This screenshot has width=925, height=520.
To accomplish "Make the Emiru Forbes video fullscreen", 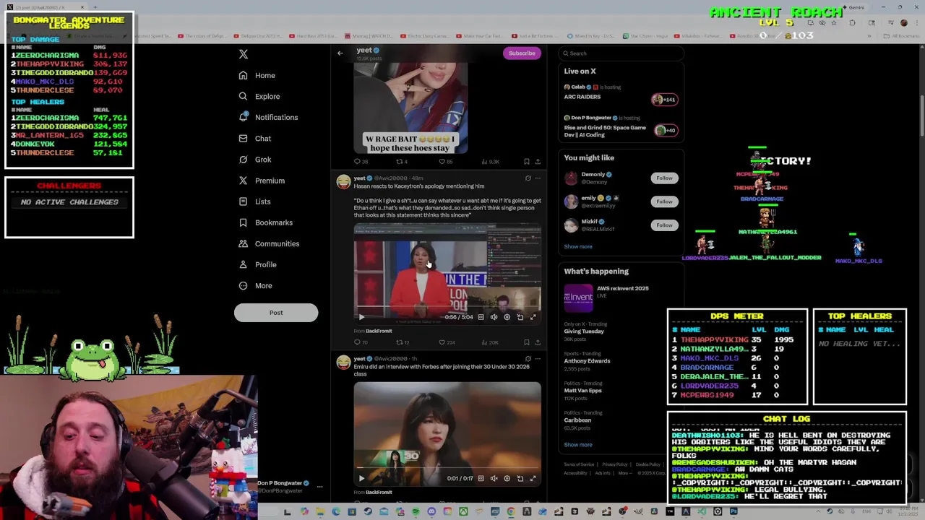I will (533, 478).
